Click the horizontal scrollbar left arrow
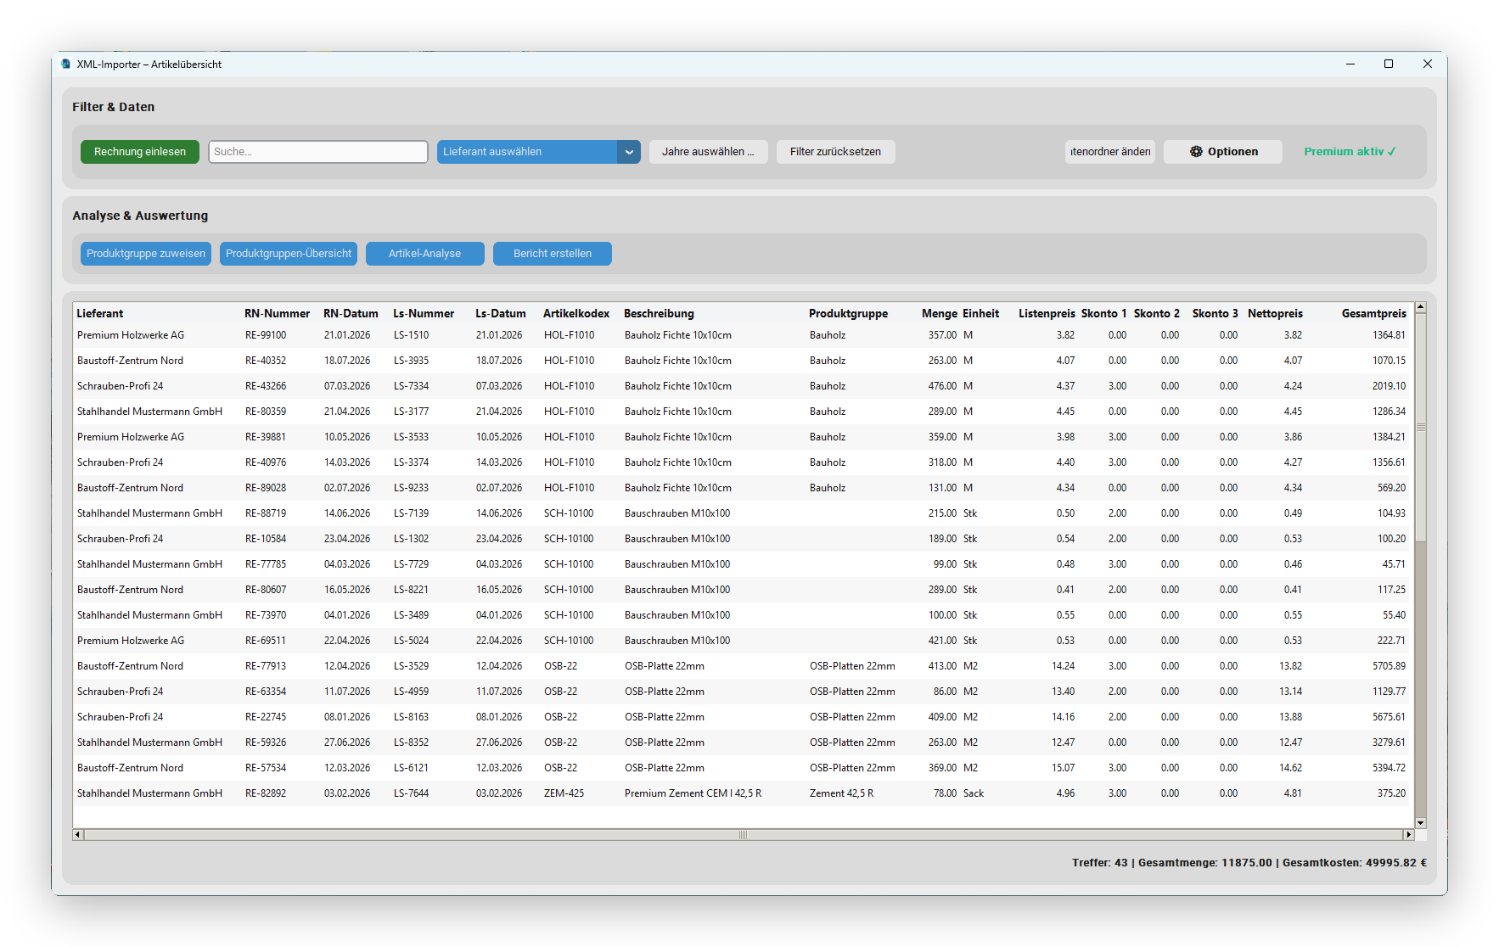 click(x=78, y=835)
